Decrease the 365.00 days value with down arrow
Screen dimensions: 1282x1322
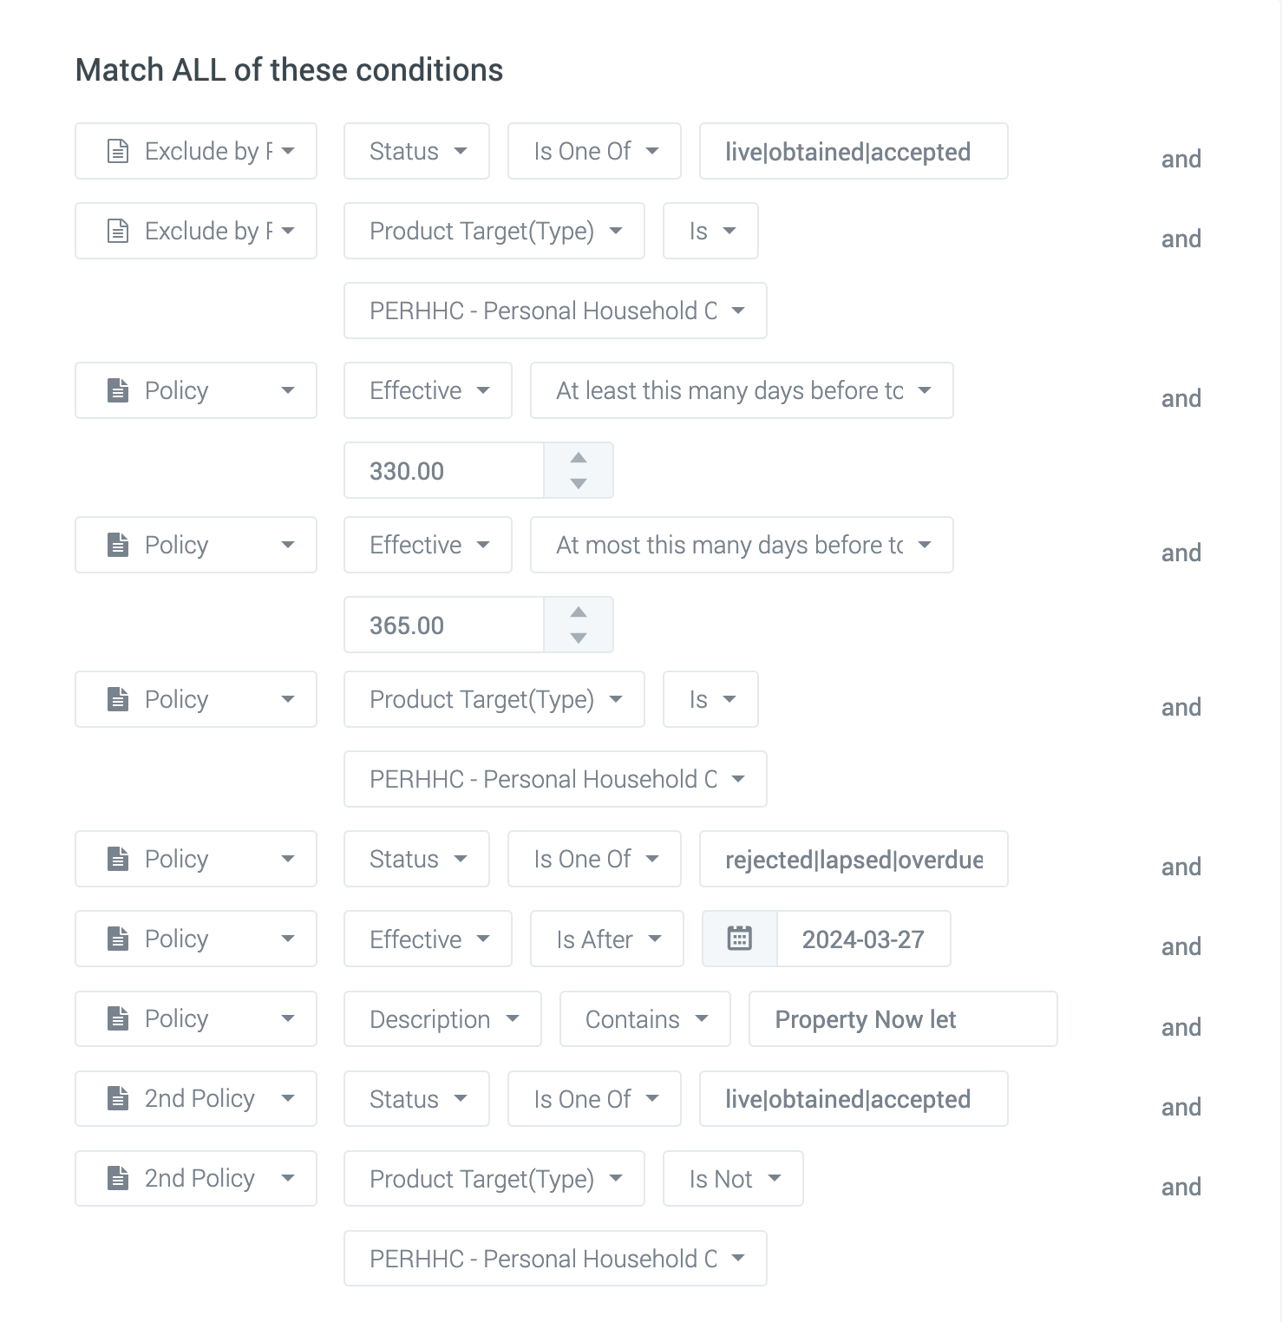(579, 638)
